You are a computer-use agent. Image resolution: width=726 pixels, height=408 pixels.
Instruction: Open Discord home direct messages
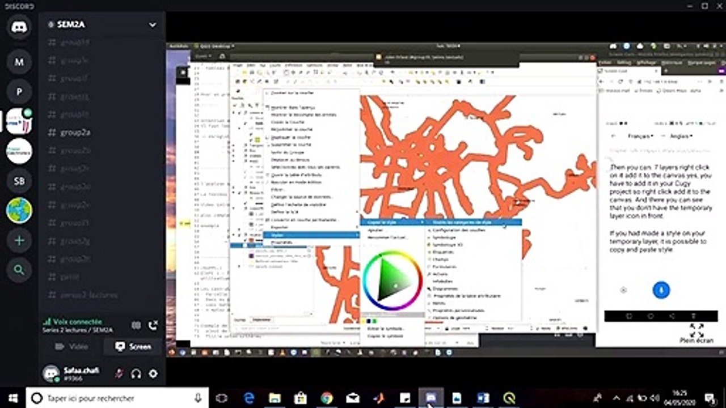pos(19,28)
